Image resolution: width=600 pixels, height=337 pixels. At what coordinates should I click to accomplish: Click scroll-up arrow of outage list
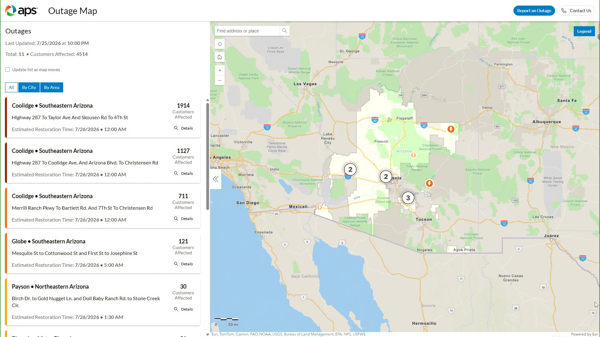pyautogui.click(x=207, y=100)
